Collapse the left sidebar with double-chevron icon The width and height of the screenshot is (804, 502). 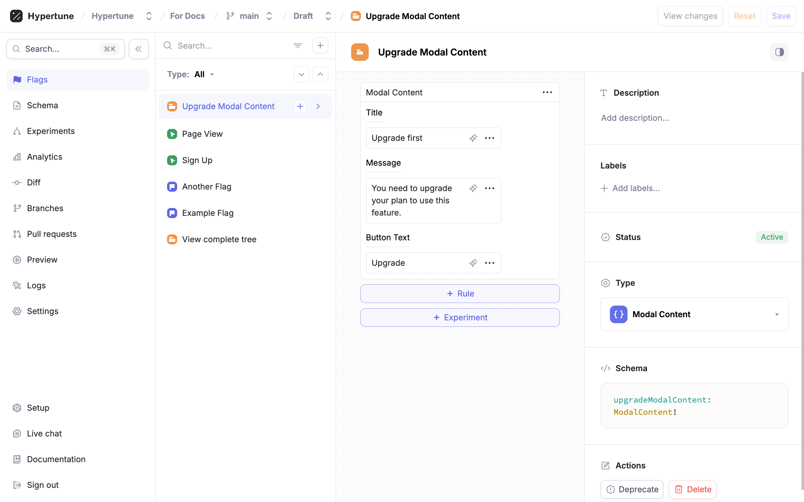(x=139, y=49)
